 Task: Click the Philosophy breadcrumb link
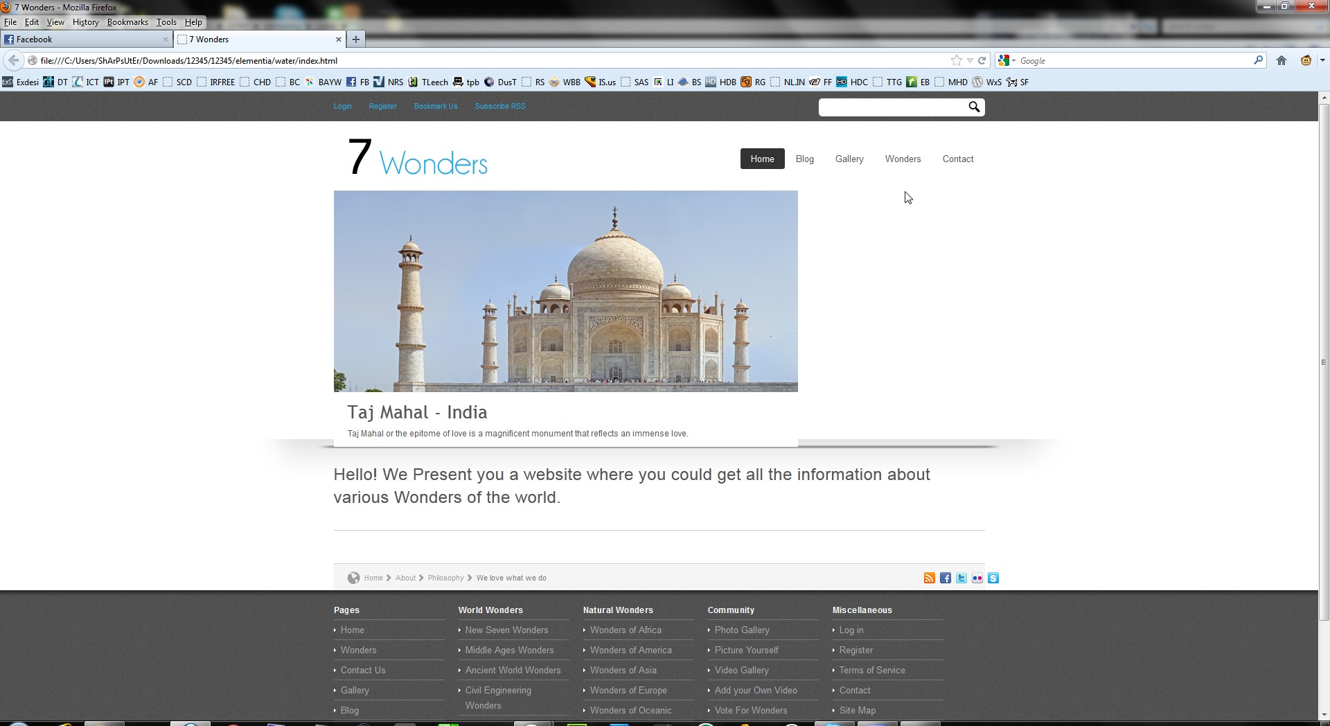point(445,578)
